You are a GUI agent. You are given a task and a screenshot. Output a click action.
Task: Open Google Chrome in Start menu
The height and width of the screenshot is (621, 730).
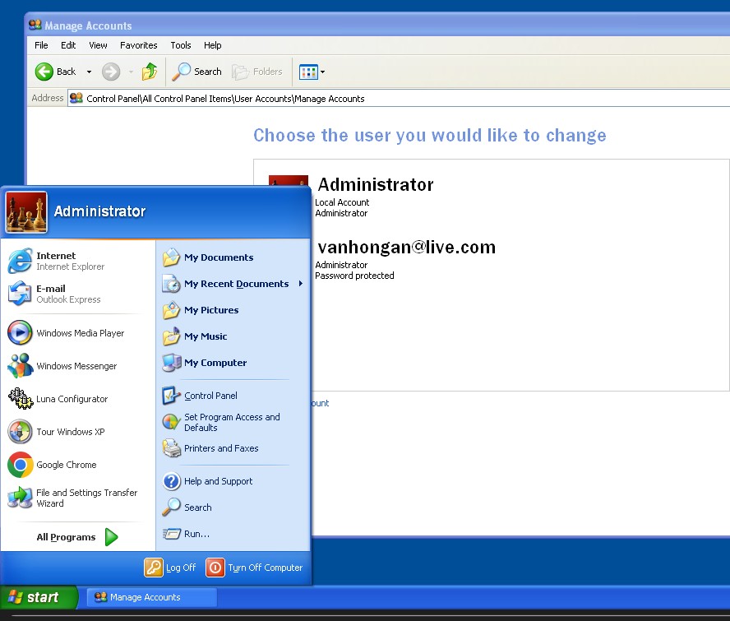pyautogui.click(x=66, y=465)
